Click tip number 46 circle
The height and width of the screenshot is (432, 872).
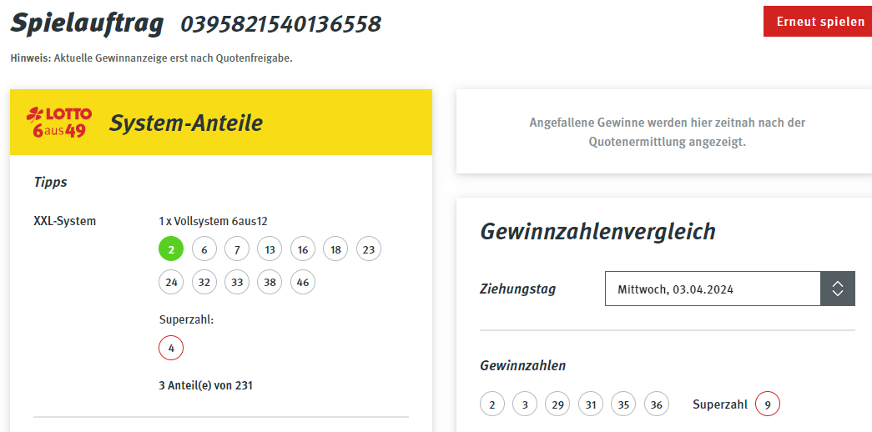click(303, 282)
